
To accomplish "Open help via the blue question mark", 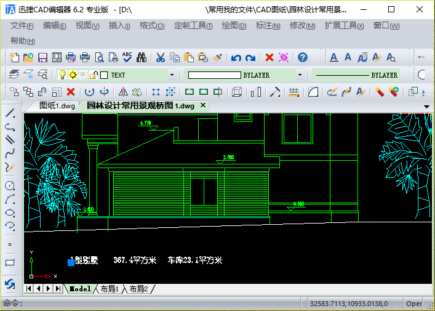I will tap(303, 57).
